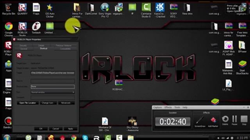Click the Open File Location button

(28, 103)
